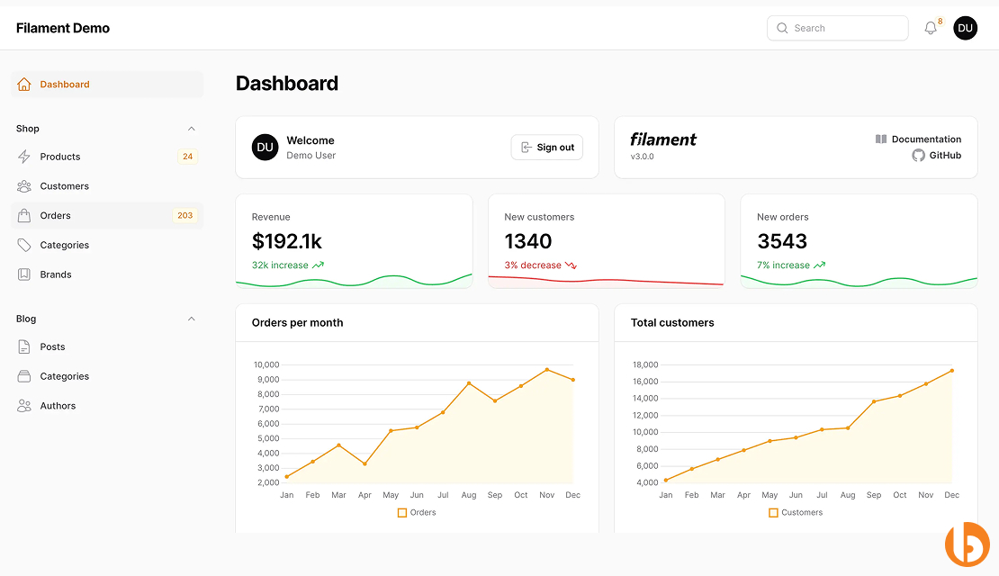The width and height of the screenshot is (999, 576).
Task: Open Categories under the Blog group
Action: coord(107,376)
